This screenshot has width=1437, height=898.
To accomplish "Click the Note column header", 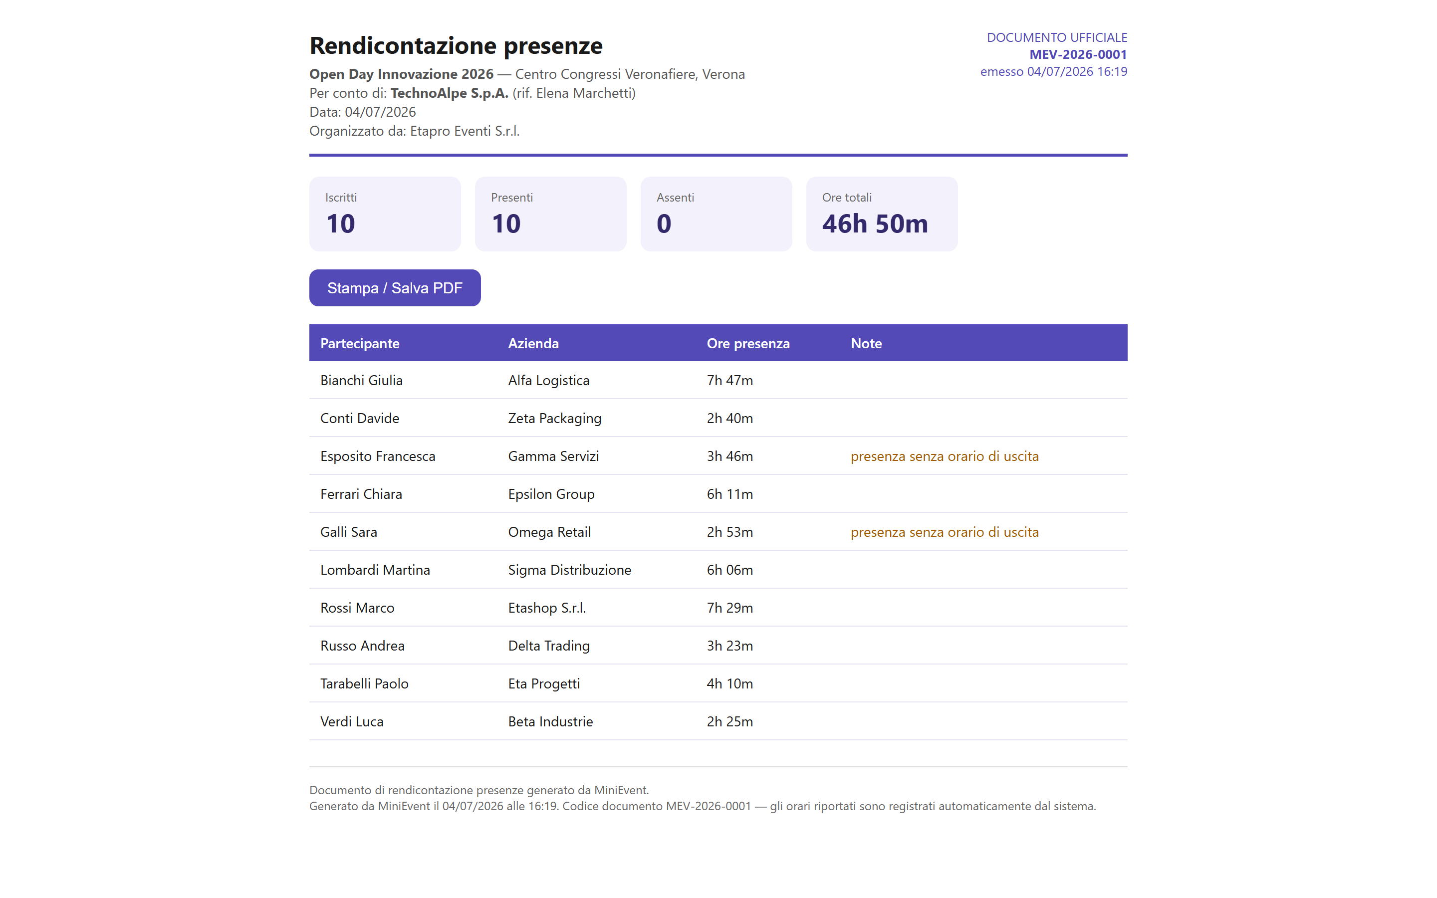I will (x=866, y=343).
